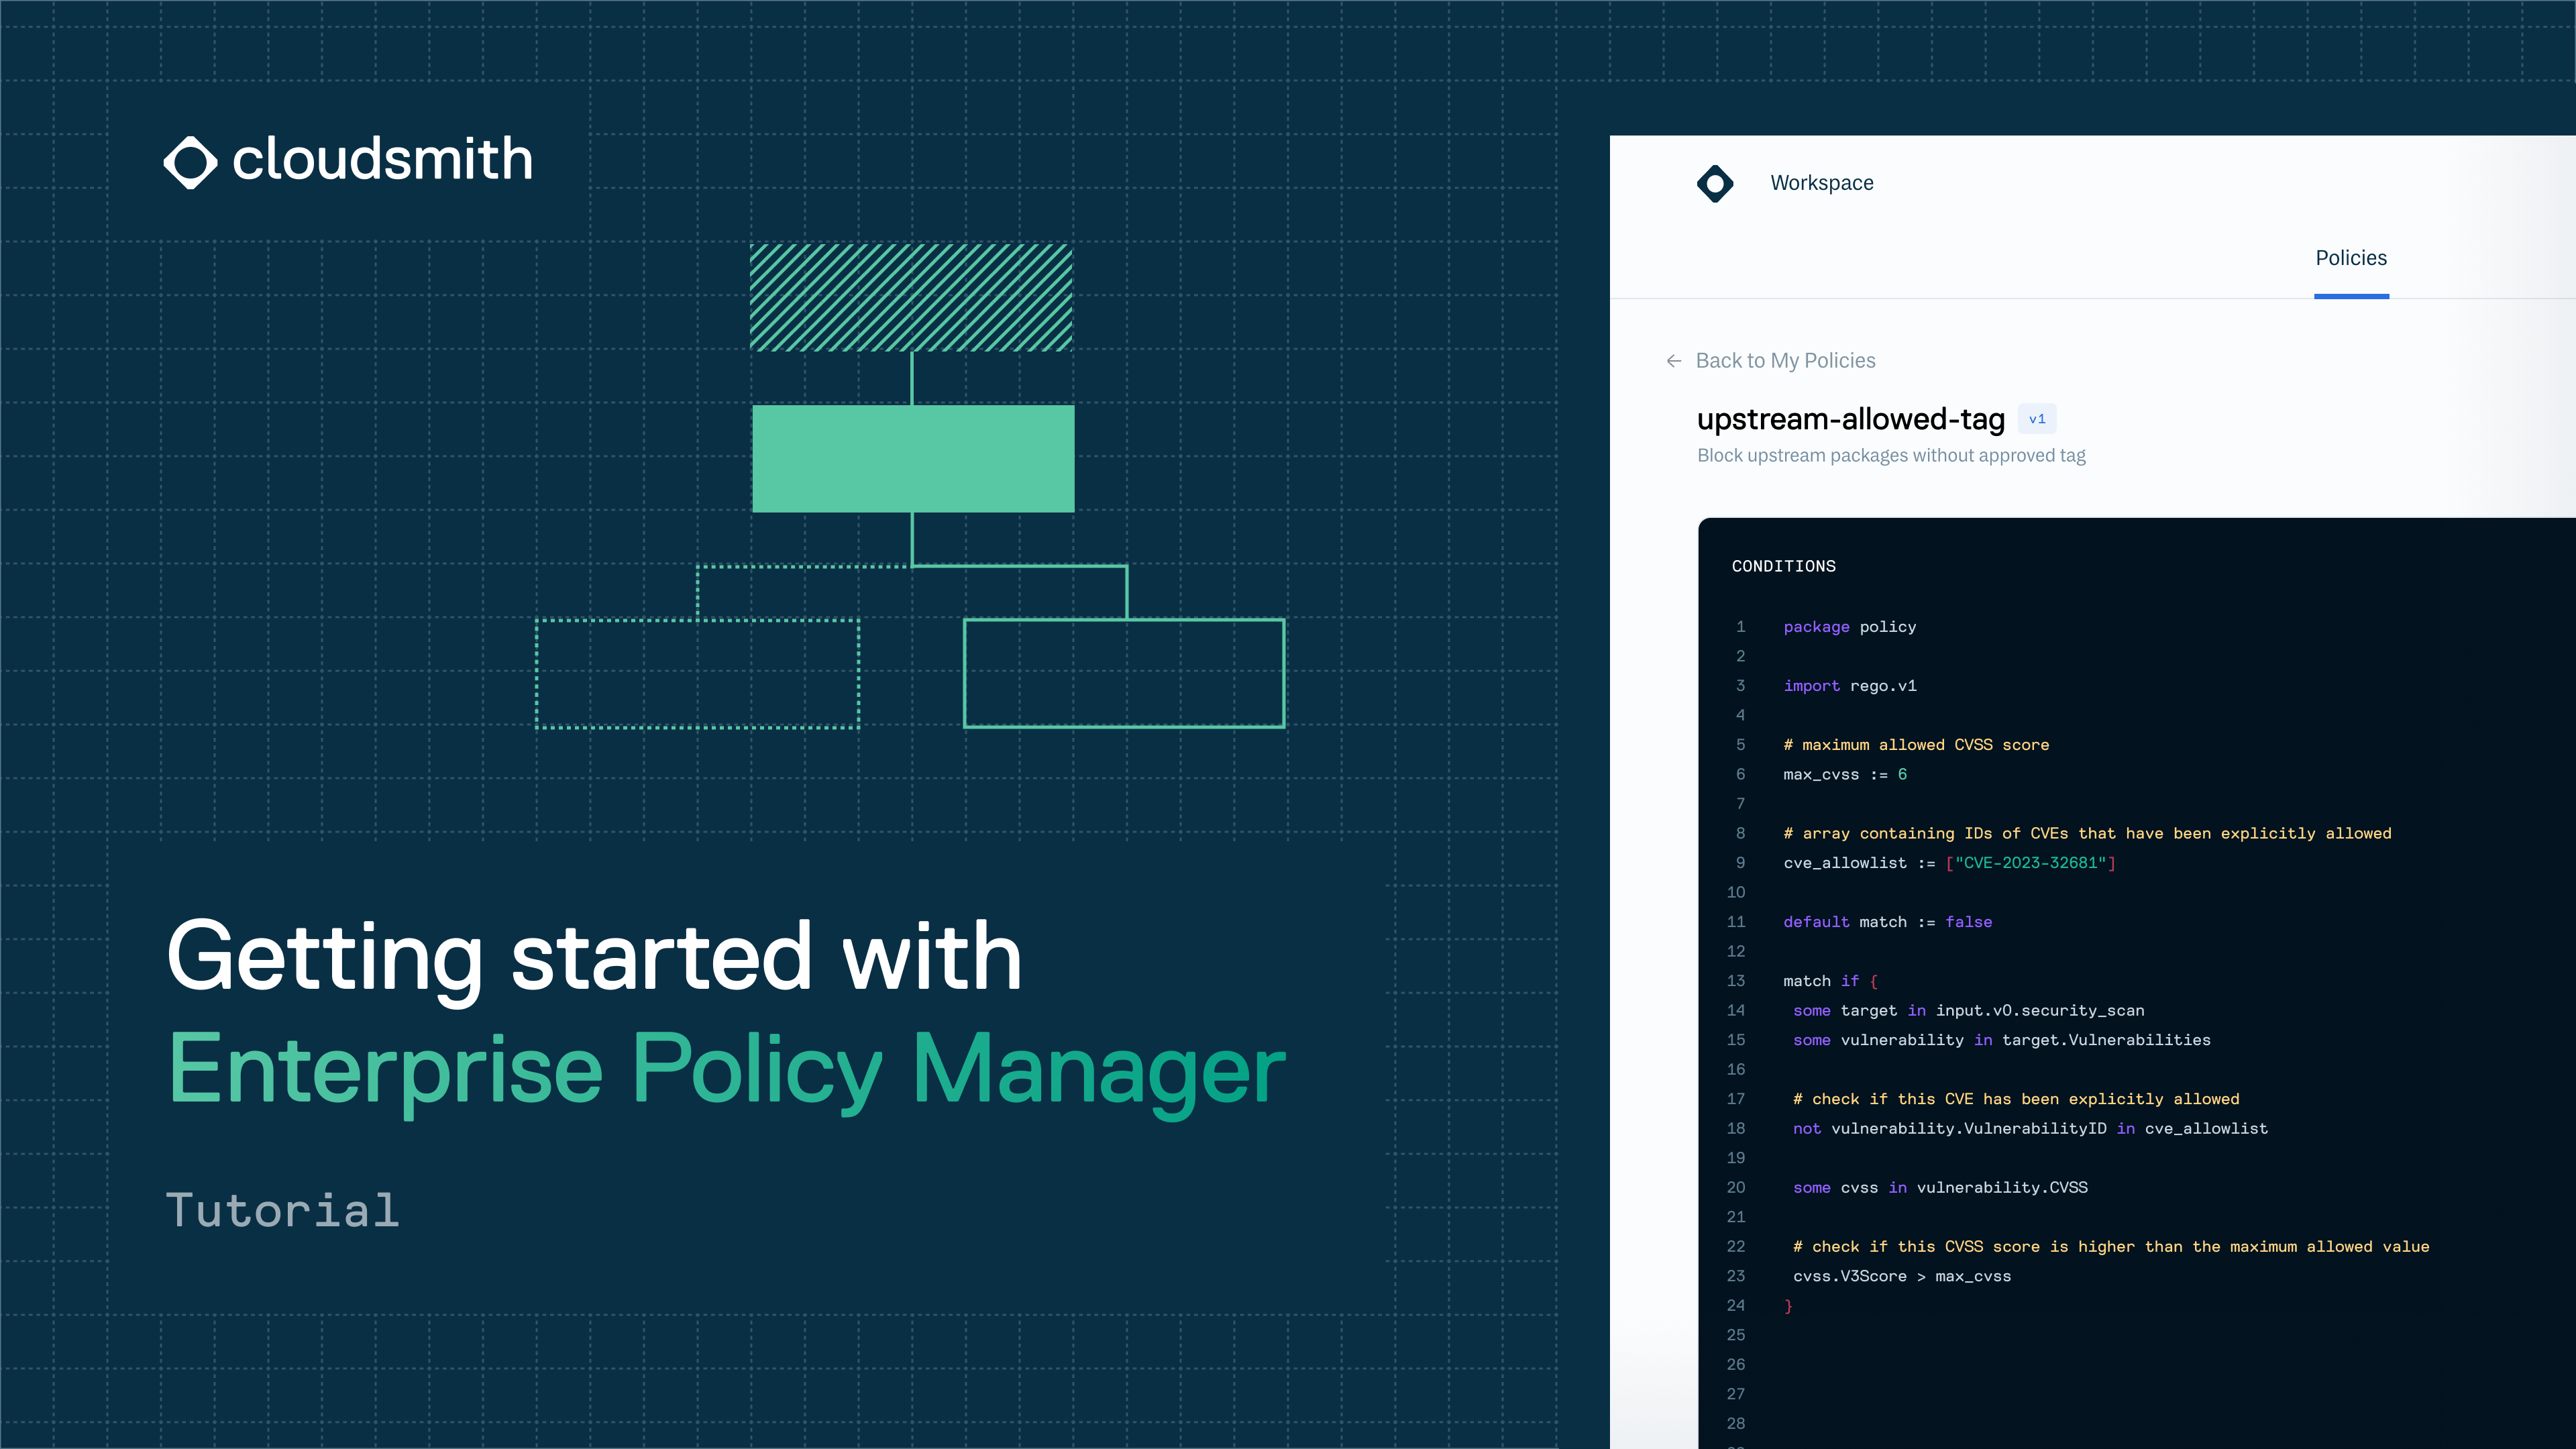This screenshot has width=2576, height=1449.
Task: Click the 'Tutorial' label on the banner
Action: click(x=283, y=1210)
